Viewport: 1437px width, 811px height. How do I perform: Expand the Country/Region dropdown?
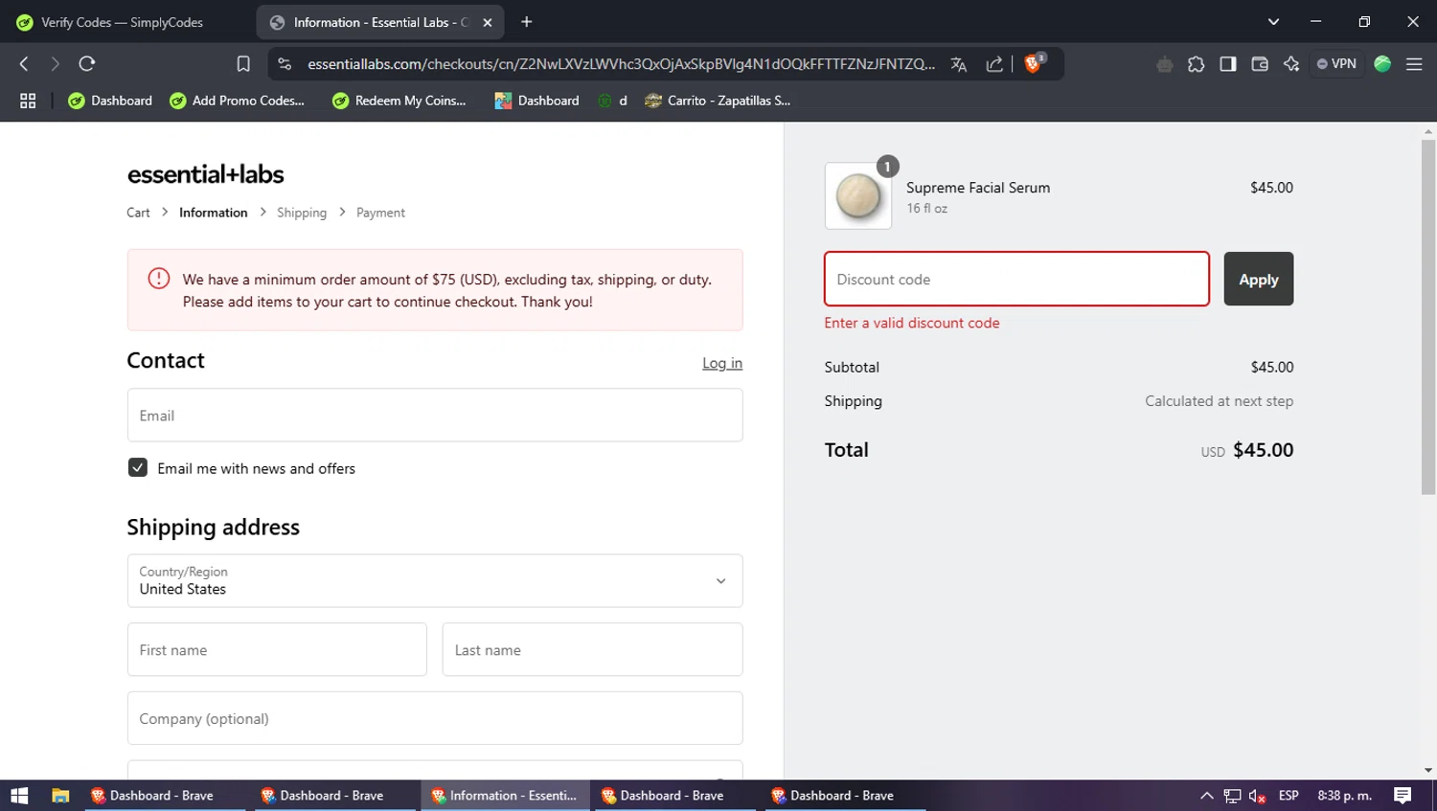click(x=435, y=580)
